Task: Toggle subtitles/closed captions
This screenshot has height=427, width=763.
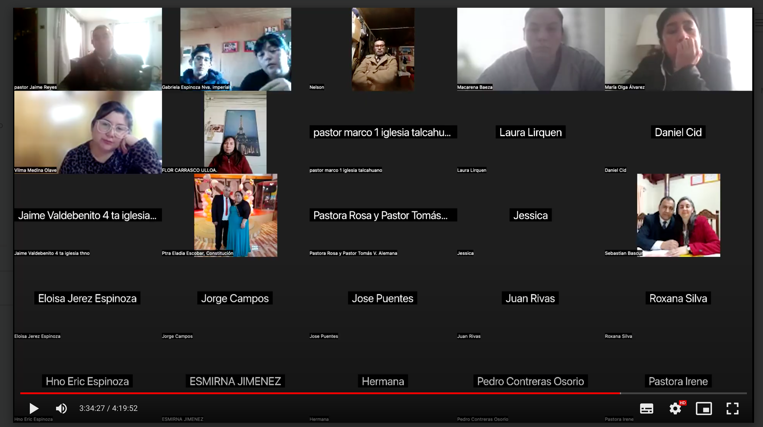Action: [x=646, y=409]
